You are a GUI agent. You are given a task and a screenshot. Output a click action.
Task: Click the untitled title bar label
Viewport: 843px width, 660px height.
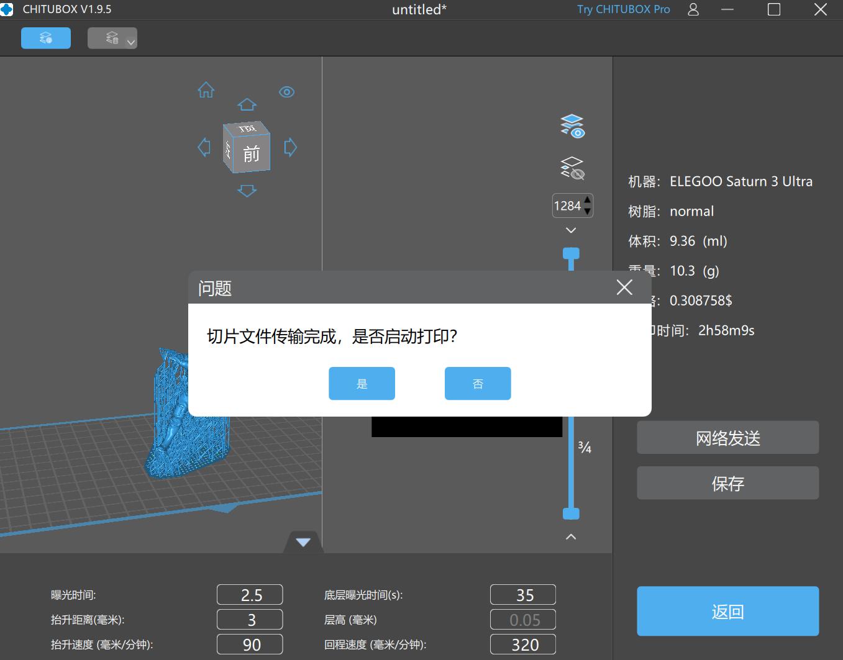(x=419, y=9)
